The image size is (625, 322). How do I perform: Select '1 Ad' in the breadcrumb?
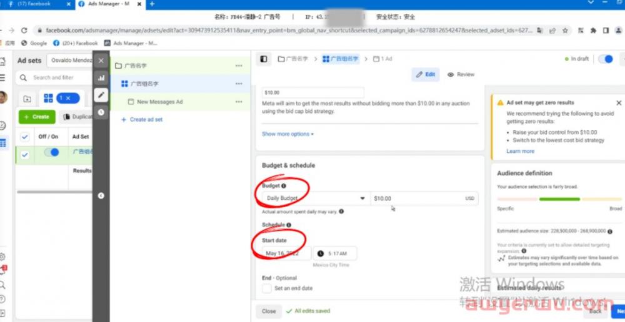382,59
